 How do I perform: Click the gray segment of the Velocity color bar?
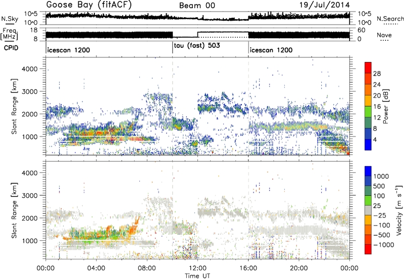click(x=368, y=210)
